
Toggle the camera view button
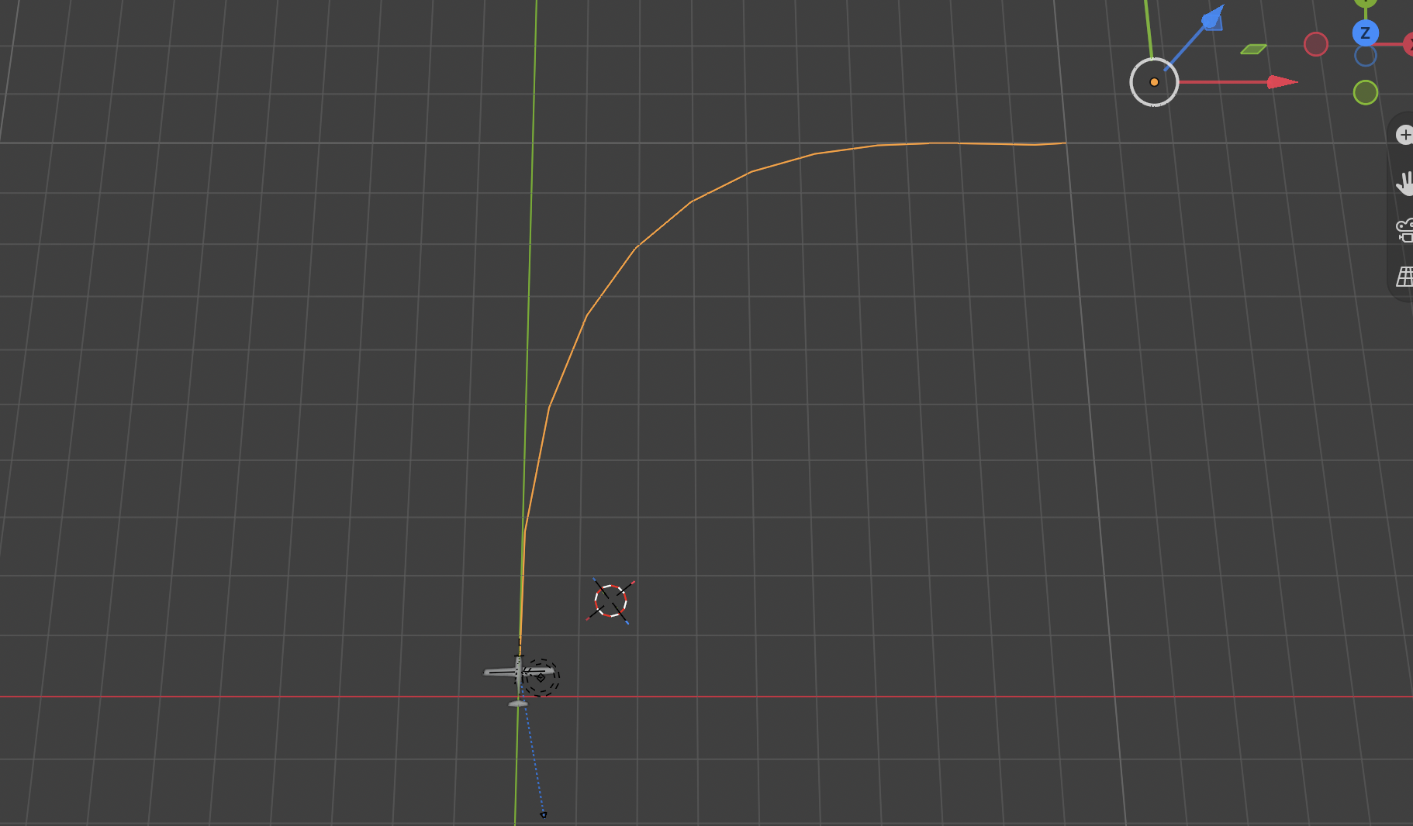[1404, 230]
